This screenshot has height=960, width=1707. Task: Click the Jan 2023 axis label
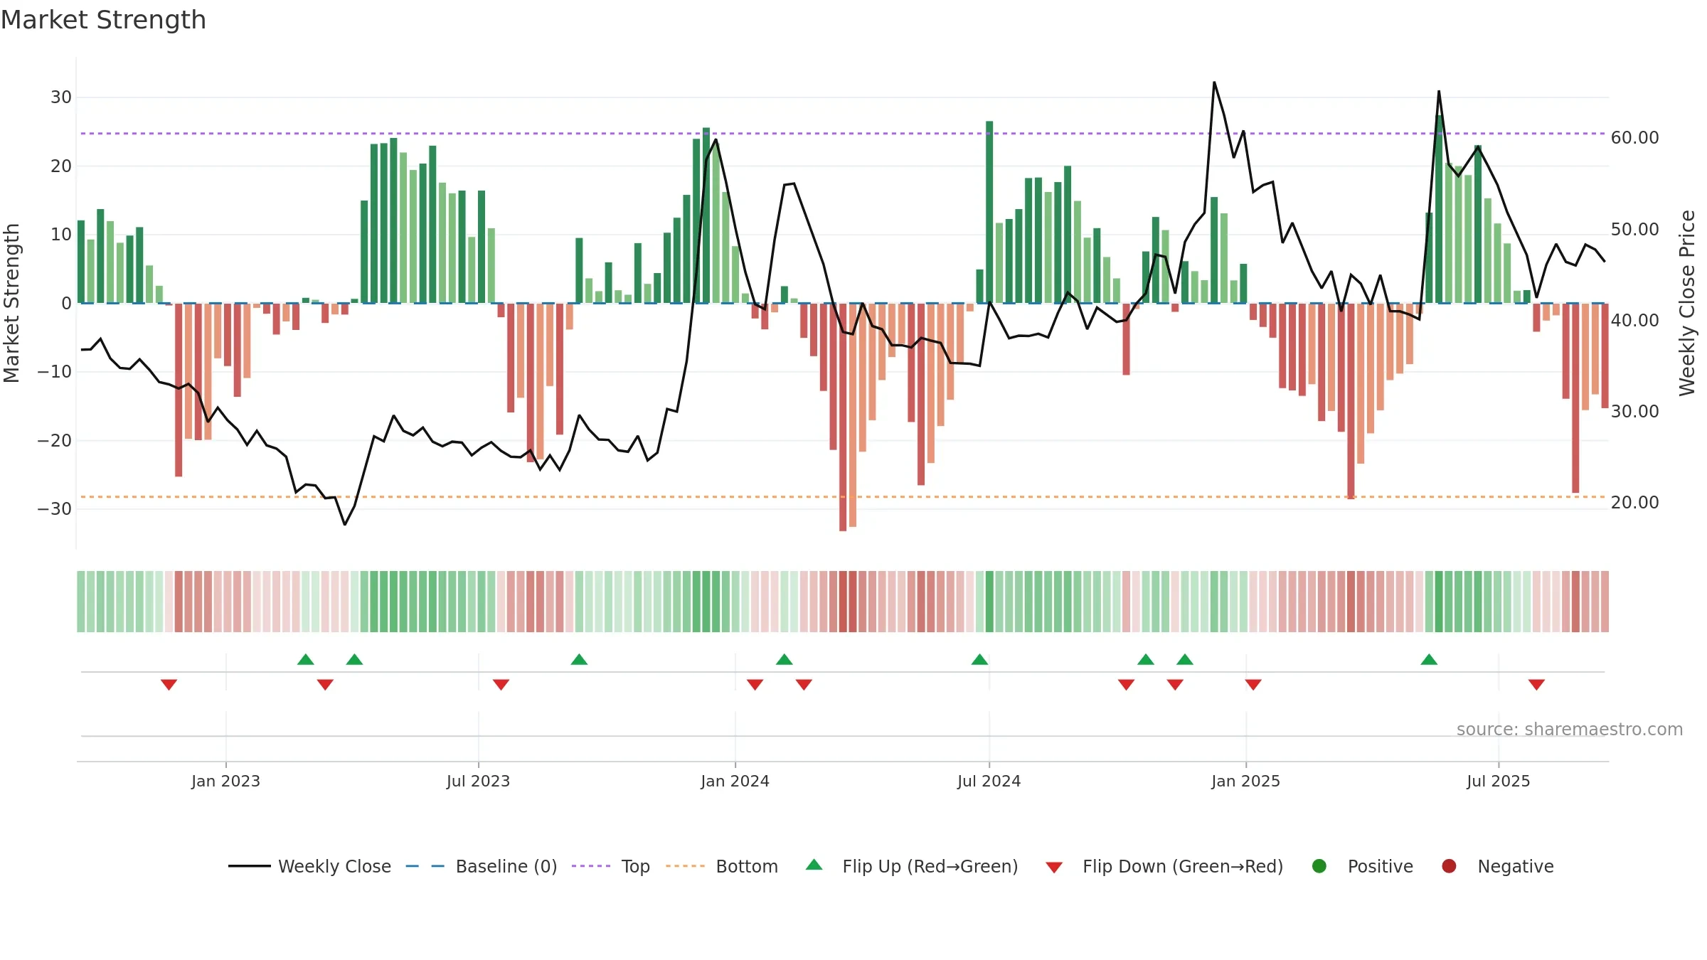(x=225, y=781)
